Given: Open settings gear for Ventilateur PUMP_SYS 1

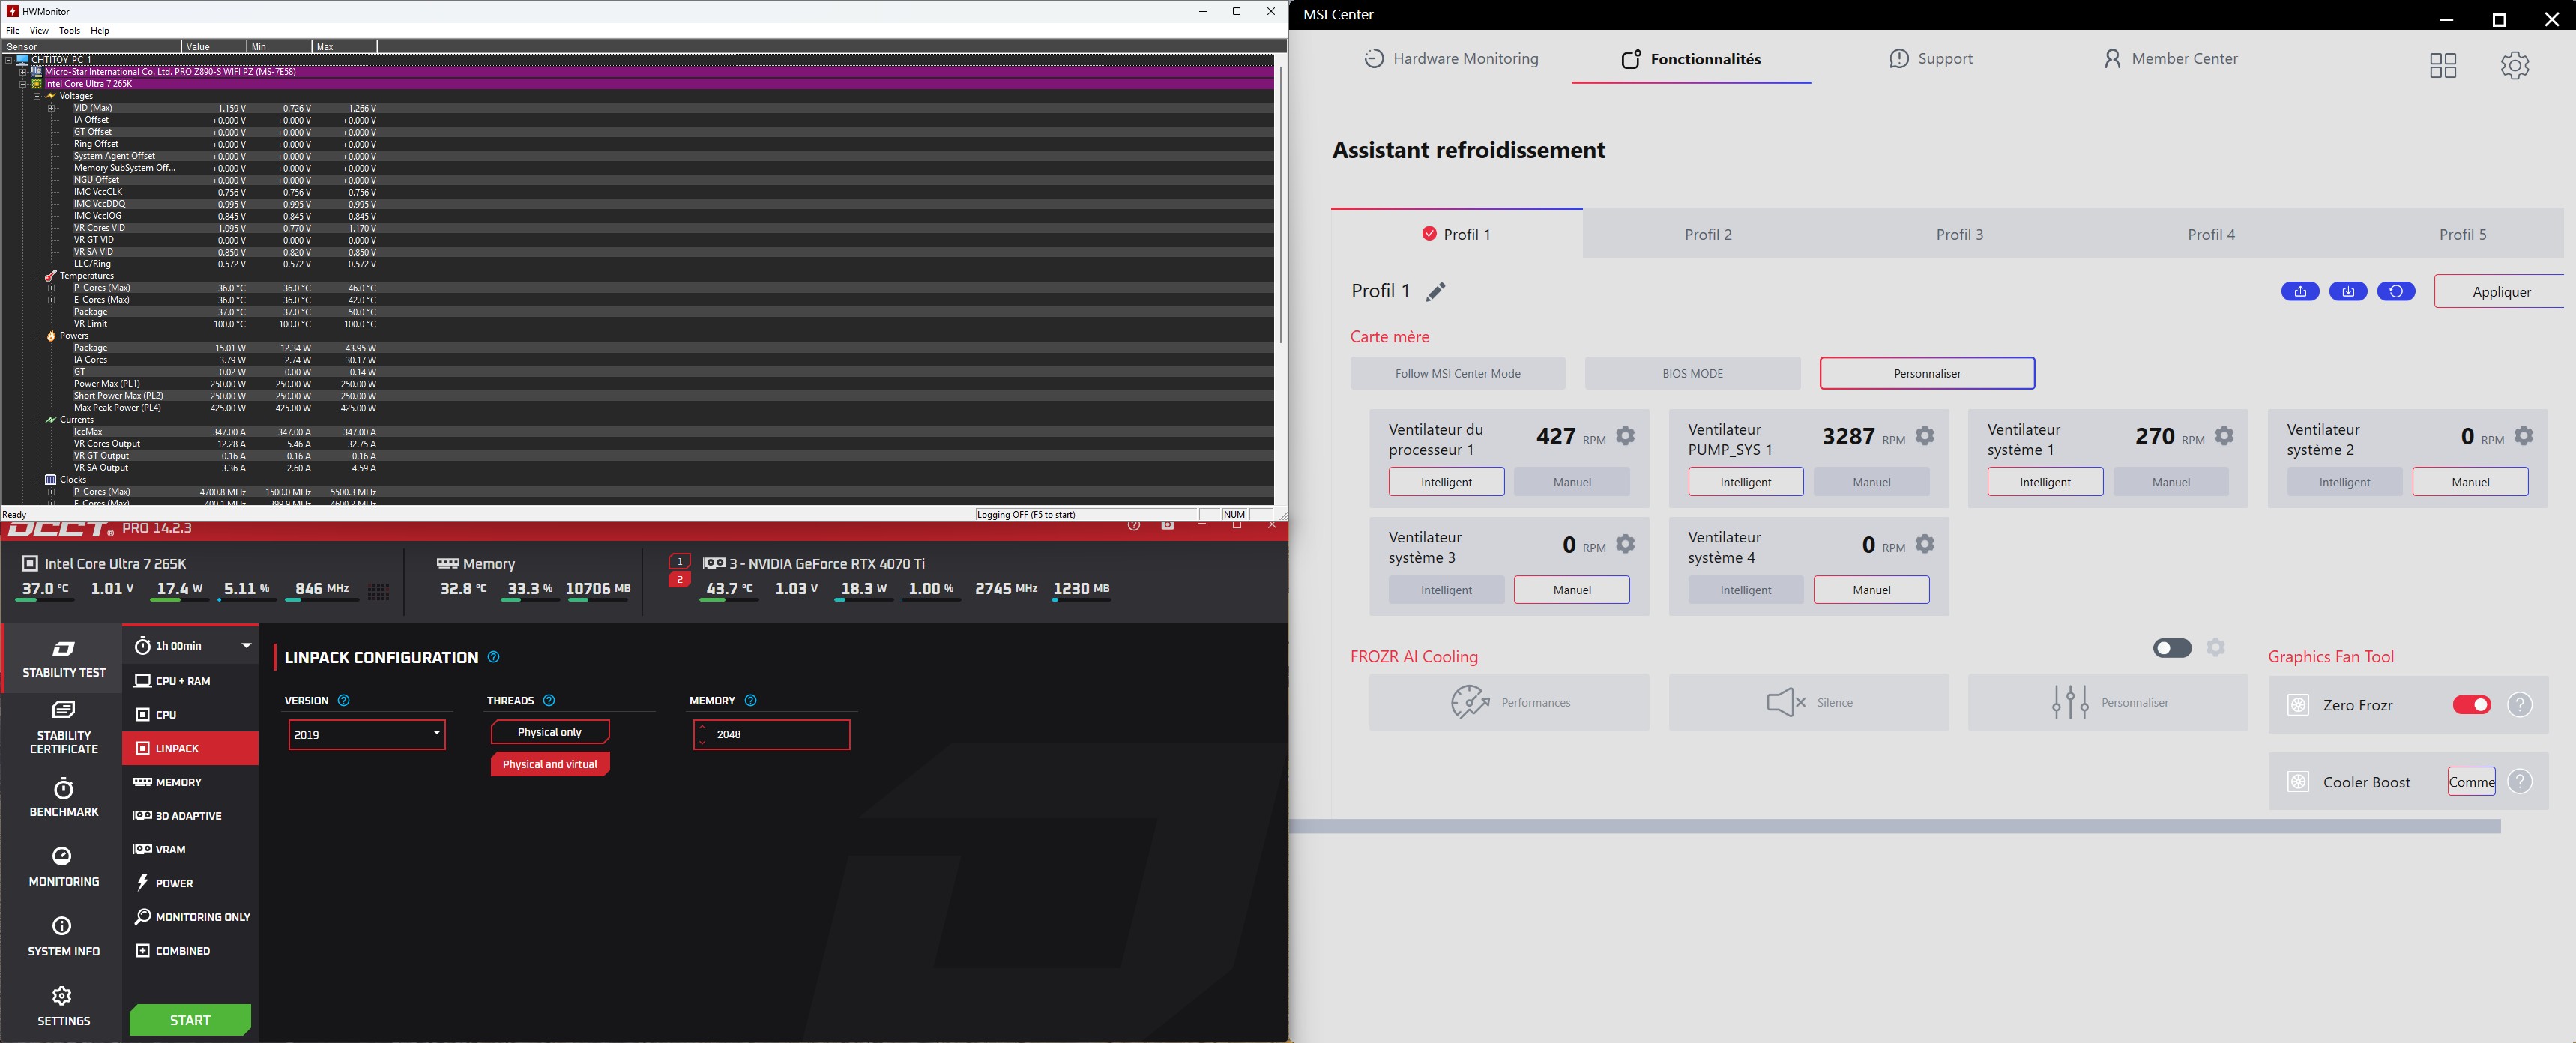Looking at the screenshot, I should pyautogui.click(x=1924, y=436).
